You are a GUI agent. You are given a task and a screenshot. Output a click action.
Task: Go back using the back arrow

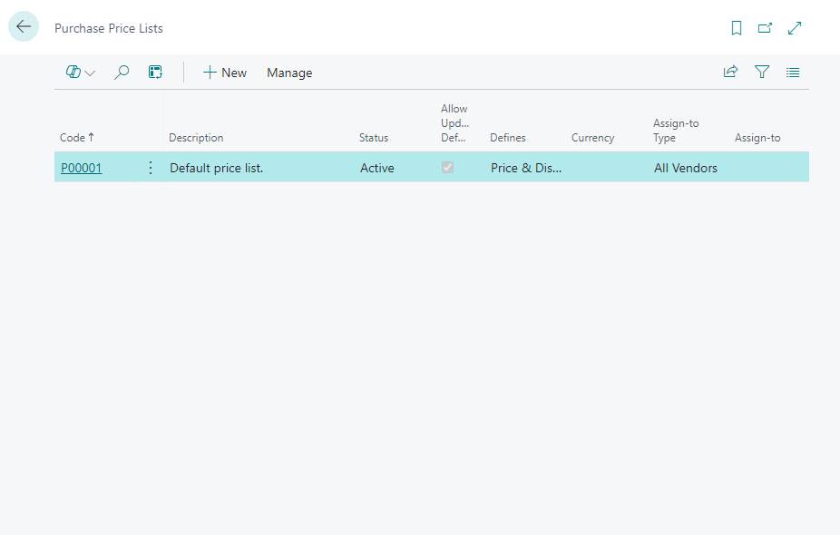point(24,27)
